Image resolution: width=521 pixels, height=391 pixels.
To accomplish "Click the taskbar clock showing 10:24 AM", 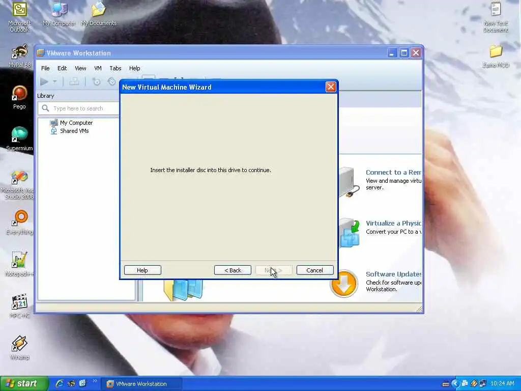I will (x=502, y=384).
